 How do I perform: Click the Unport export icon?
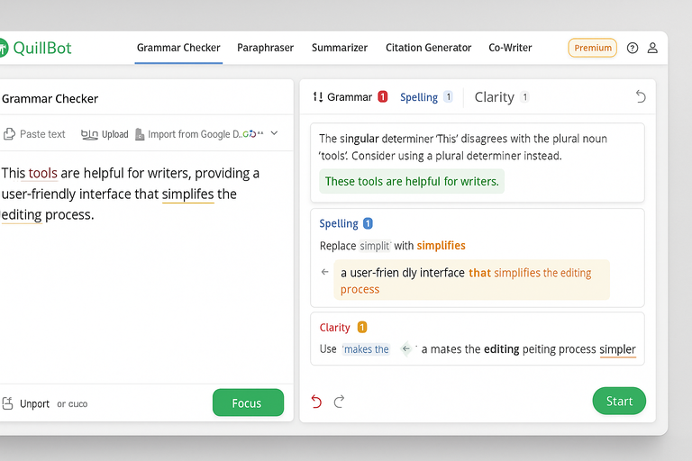point(7,403)
